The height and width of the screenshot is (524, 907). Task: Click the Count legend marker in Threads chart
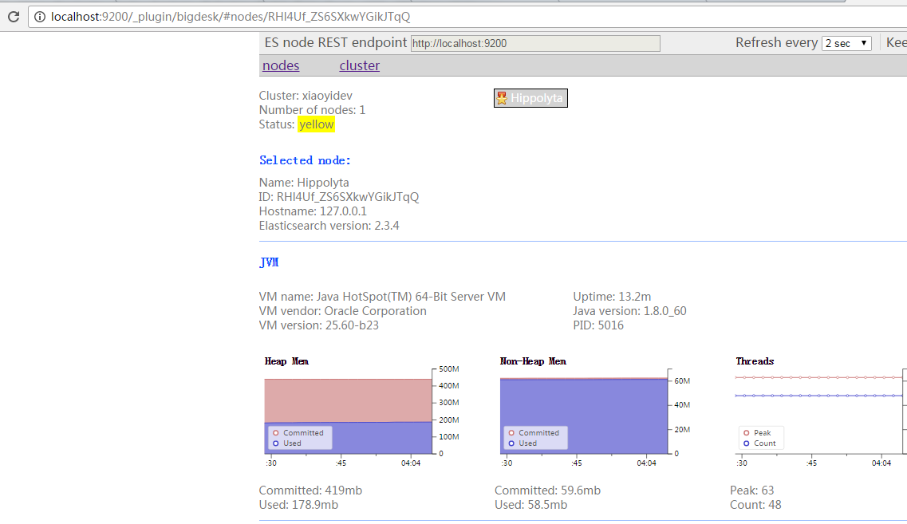coord(747,443)
